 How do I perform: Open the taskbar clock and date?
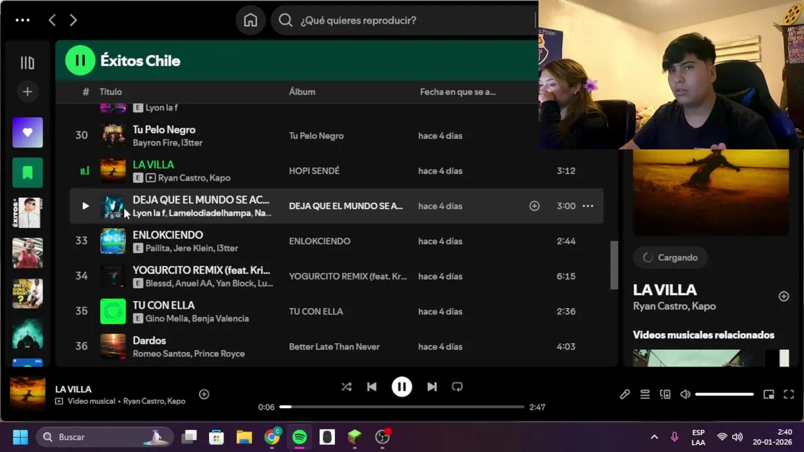click(x=773, y=437)
